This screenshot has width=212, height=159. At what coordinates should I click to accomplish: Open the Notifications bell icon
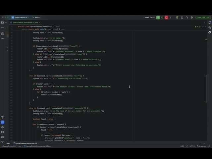[x=210, y=23]
